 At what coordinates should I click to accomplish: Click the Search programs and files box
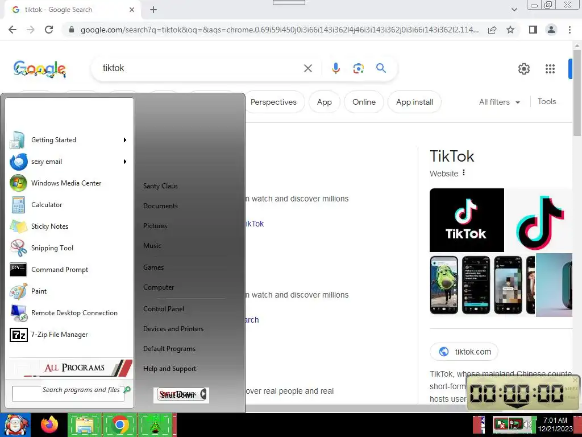pyautogui.click(x=68, y=393)
